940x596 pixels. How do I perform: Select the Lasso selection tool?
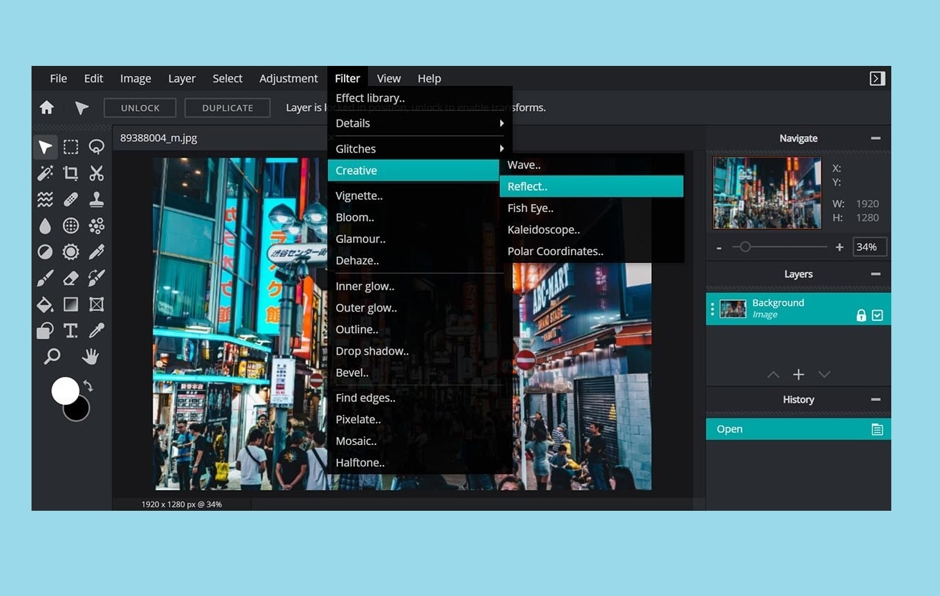(x=97, y=148)
